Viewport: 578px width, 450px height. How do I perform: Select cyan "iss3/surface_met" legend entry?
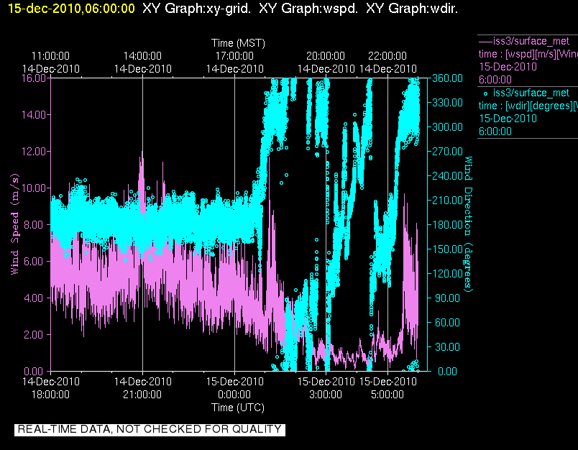click(x=531, y=93)
